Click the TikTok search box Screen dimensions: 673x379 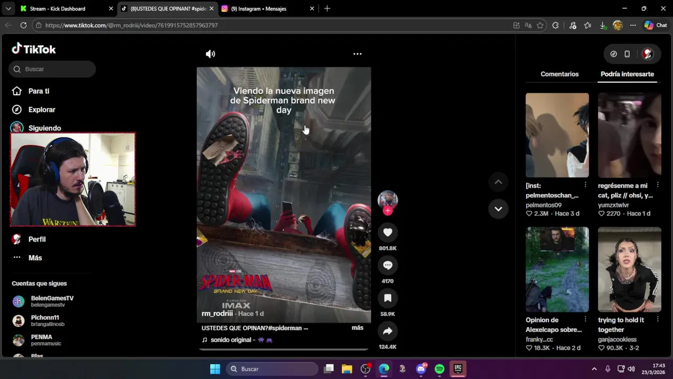click(x=52, y=69)
